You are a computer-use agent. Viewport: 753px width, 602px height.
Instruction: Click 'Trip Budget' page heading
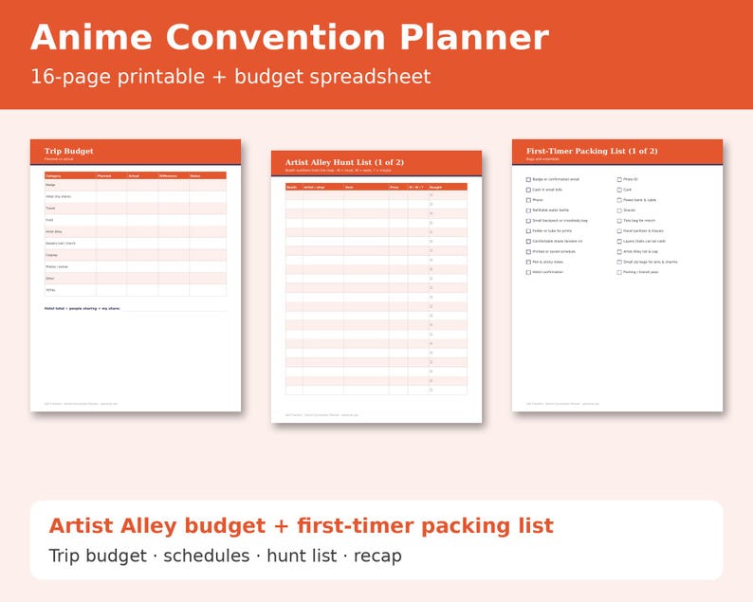[68, 151]
